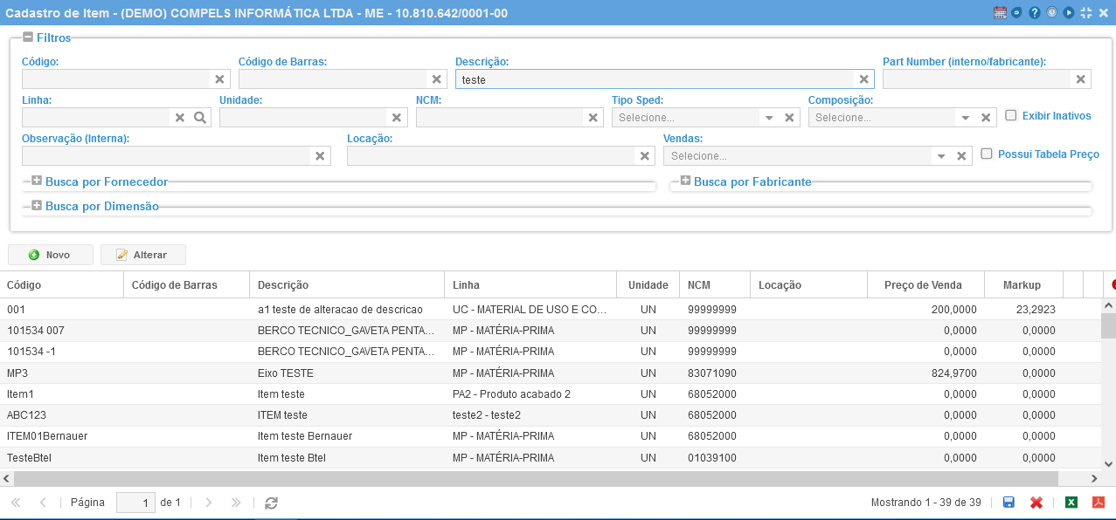Clear the Tipo Sped selection
This screenshot has width=1116, height=520.
789,118
